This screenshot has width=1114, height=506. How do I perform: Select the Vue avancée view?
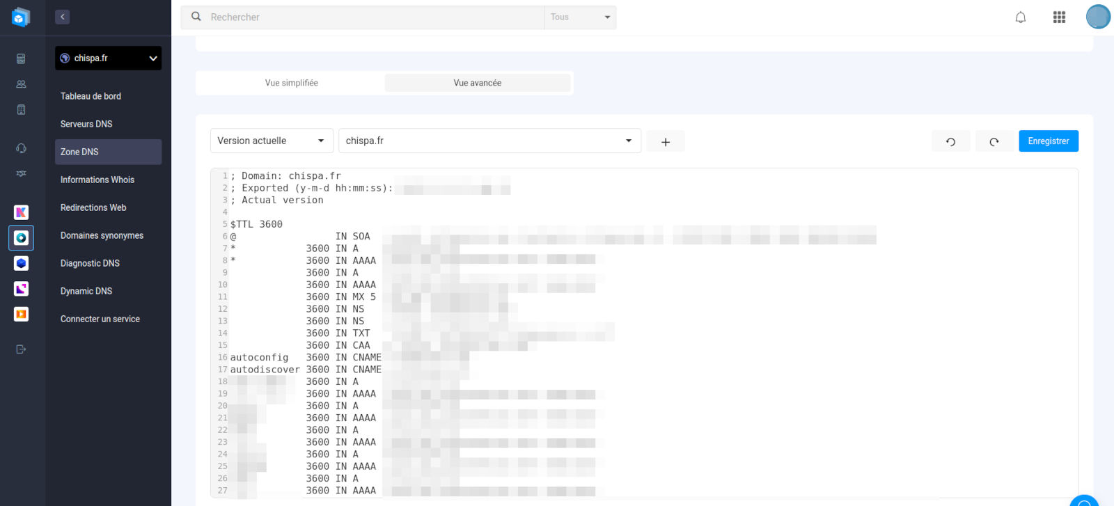[x=477, y=83]
